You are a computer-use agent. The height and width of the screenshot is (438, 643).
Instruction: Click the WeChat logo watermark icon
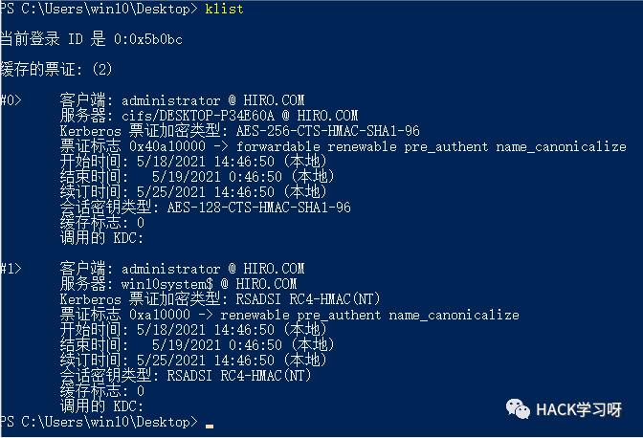point(518,409)
